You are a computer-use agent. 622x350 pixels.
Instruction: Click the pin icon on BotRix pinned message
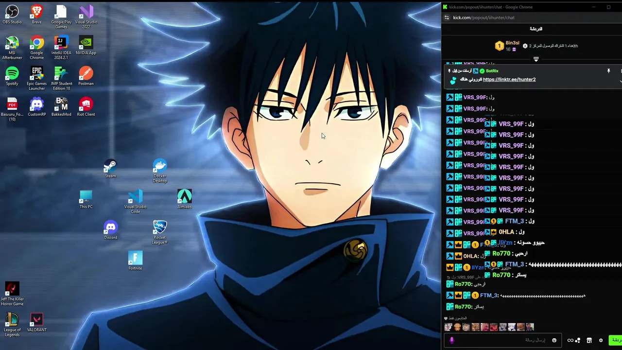pyautogui.click(x=608, y=71)
